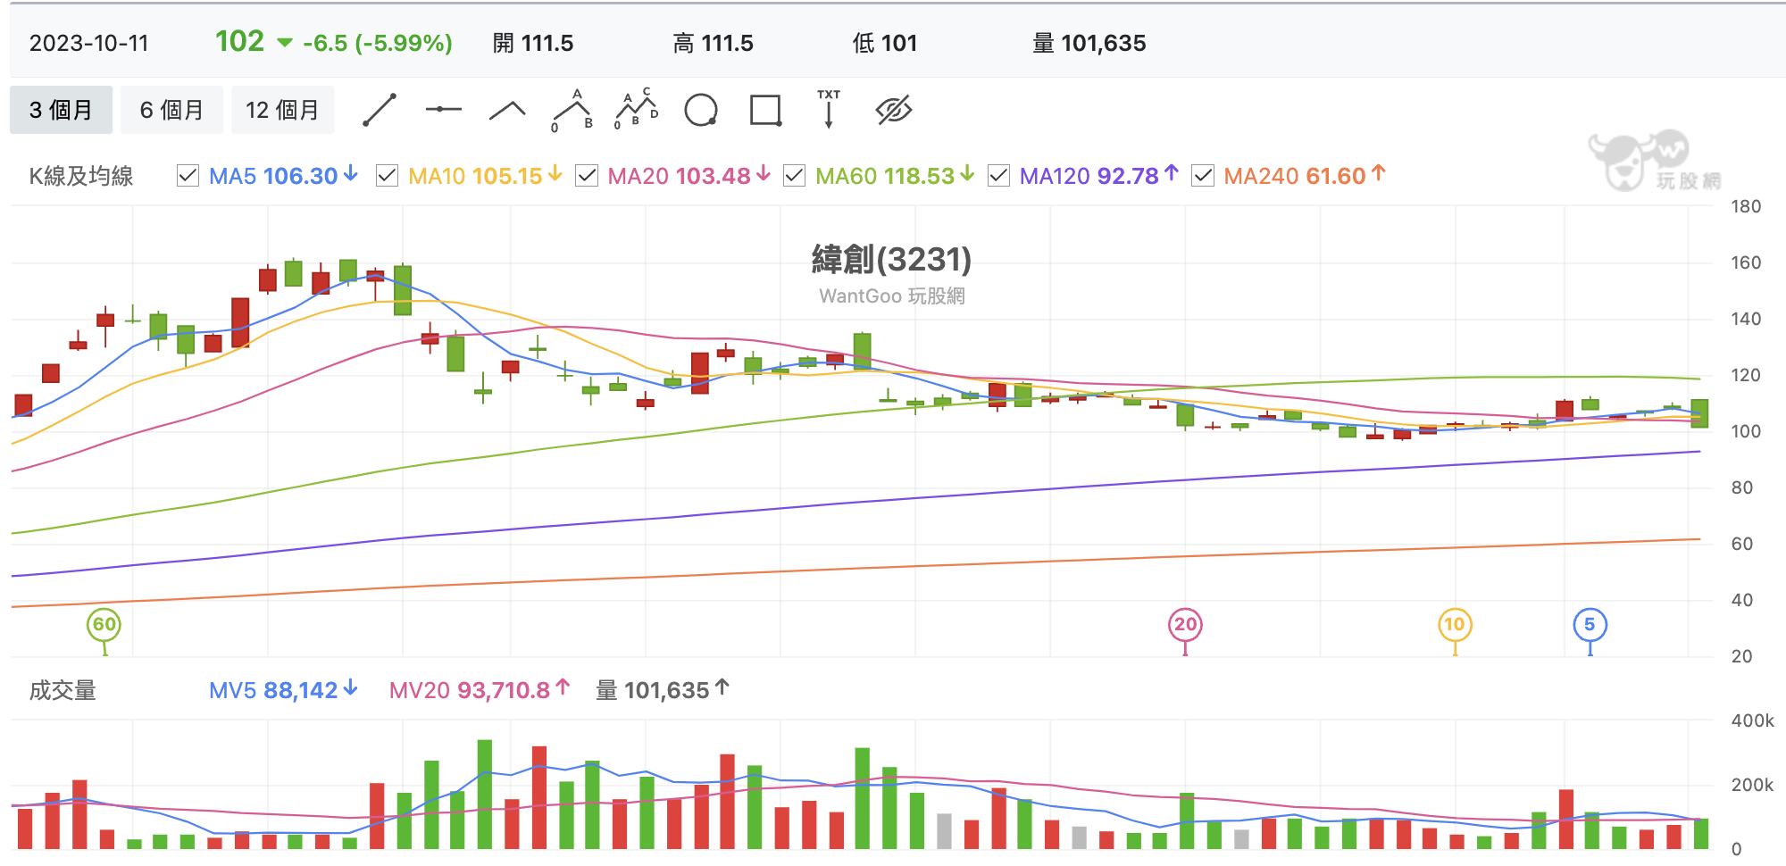Click the pink 20-day marker on timeline
Viewport: 1786px width, 866px height.
[x=1185, y=625]
